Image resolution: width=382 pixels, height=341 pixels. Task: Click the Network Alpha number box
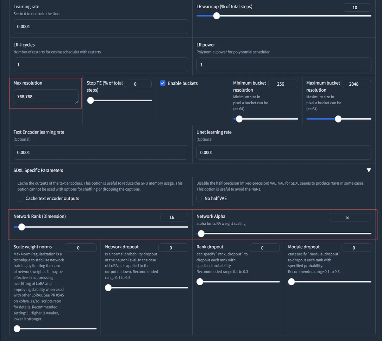click(x=350, y=217)
